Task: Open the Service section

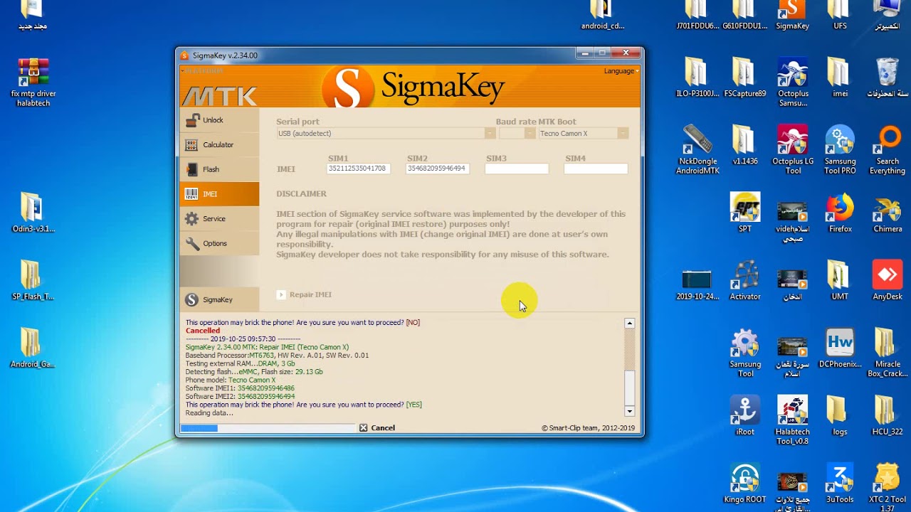Action: tap(219, 219)
